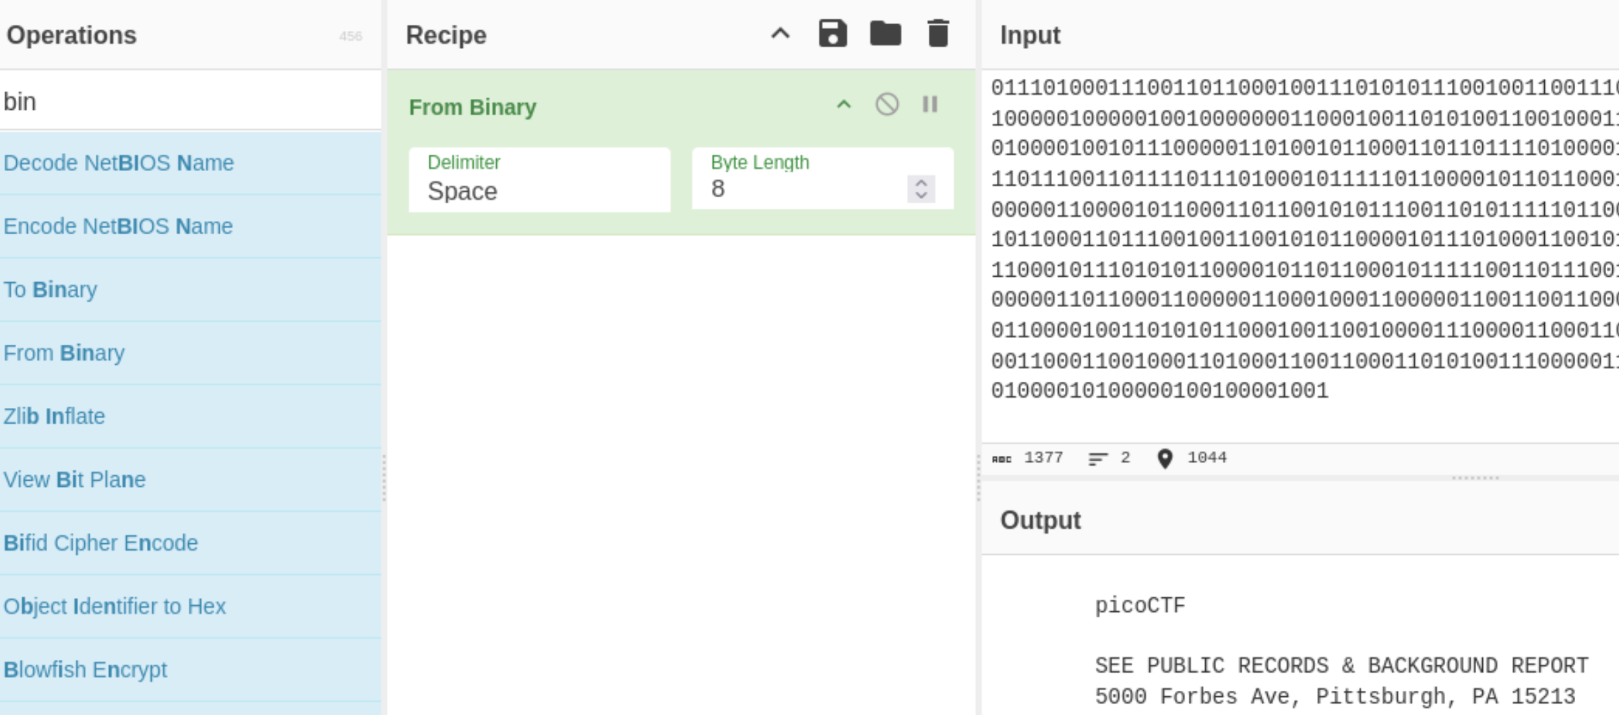Disable the From Binary operation
This screenshot has width=1619, height=715.
tap(887, 104)
